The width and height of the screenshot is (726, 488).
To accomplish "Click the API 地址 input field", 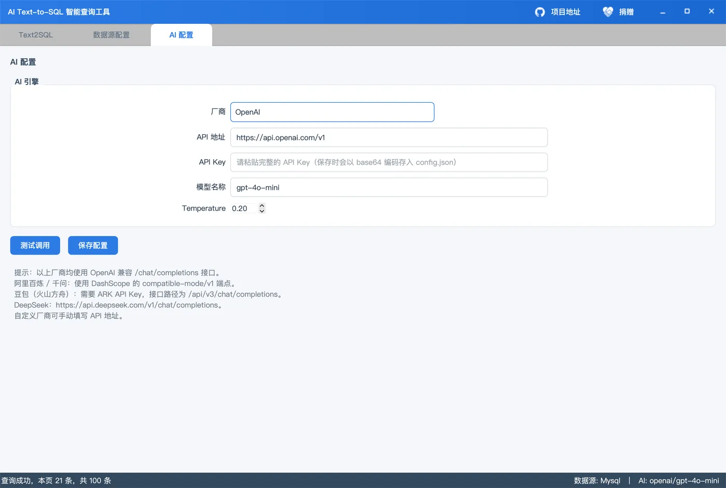I will coord(389,137).
